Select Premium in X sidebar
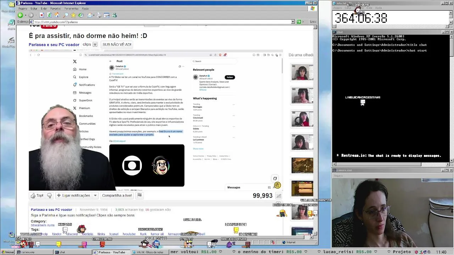 82,108
